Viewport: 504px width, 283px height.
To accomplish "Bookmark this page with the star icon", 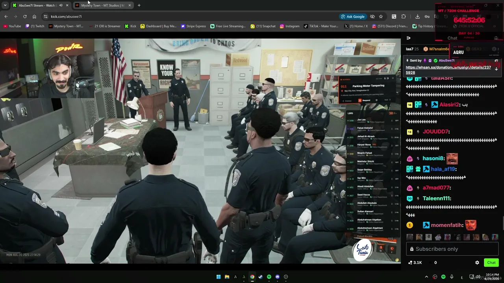I will click(x=381, y=17).
